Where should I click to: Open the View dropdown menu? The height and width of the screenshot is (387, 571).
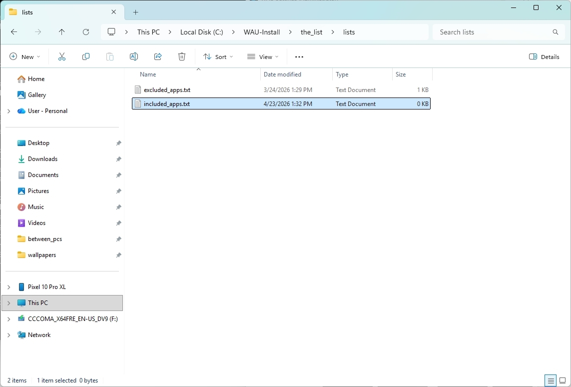(263, 56)
